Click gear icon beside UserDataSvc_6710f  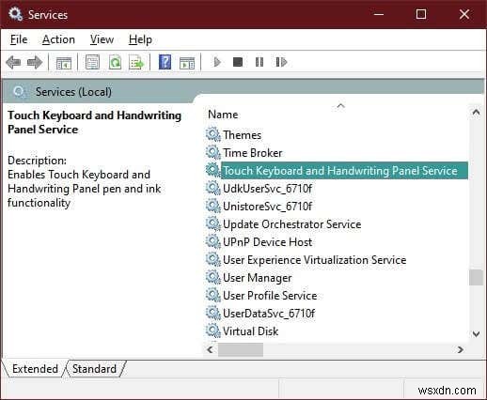click(213, 313)
